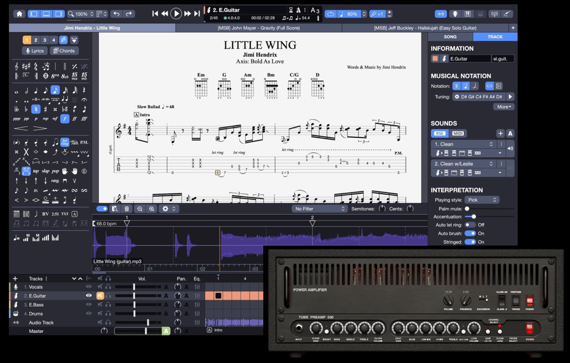Open the Playing style dropdown
Screen dimensions: 570x363
coord(482,200)
